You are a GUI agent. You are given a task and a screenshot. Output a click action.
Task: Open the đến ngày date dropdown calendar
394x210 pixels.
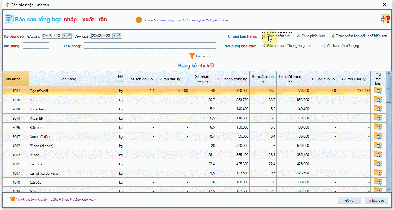[x=114, y=36]
